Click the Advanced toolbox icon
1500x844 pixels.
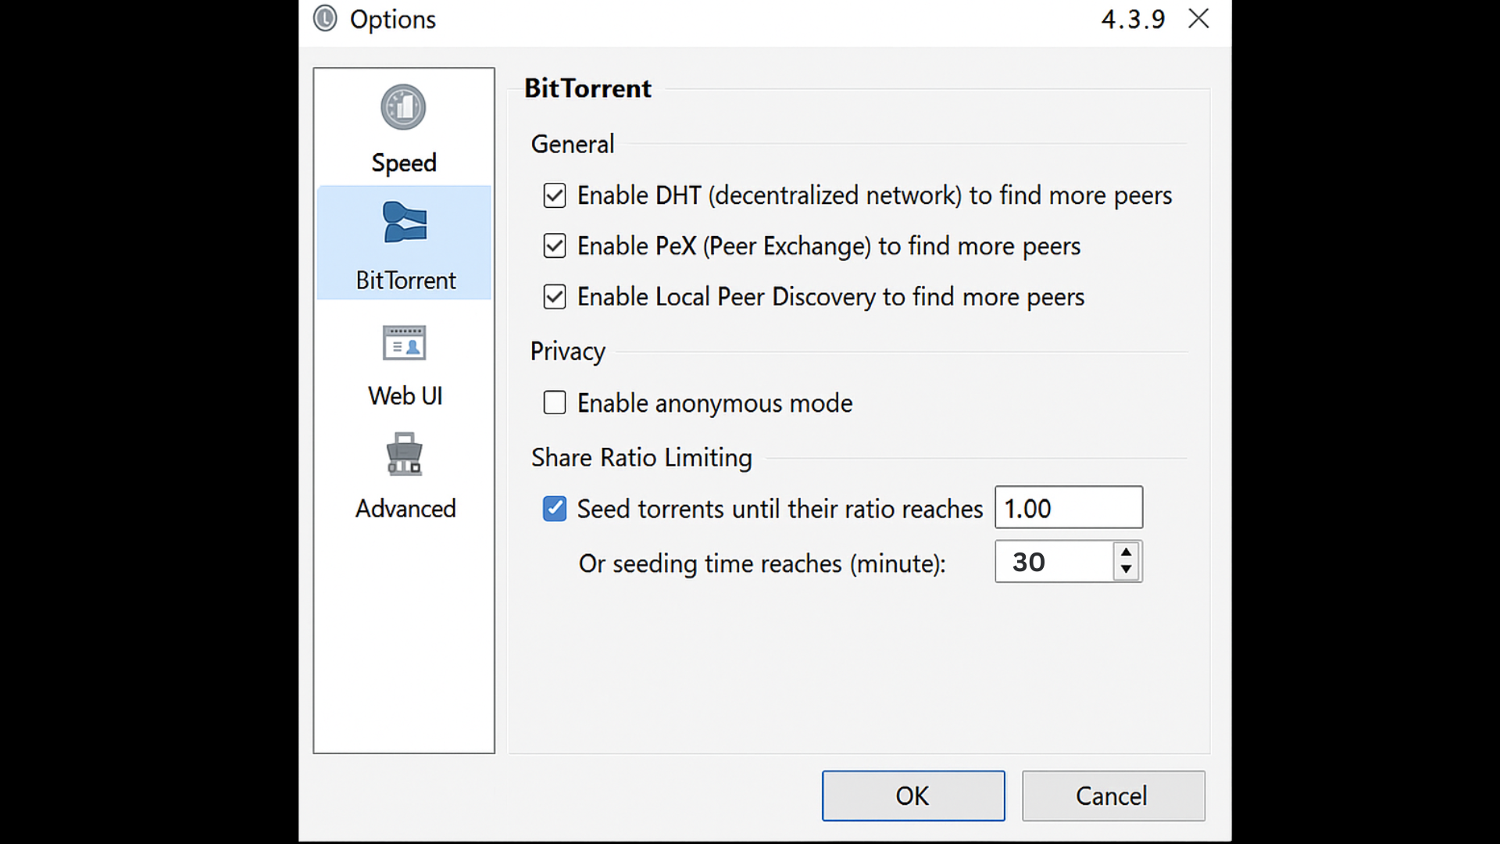pyautogui.click(x=404, y=454)
